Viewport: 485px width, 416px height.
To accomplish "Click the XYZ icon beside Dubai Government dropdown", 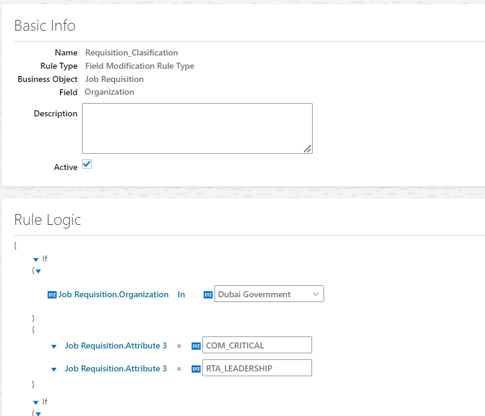I will (208, 295).
